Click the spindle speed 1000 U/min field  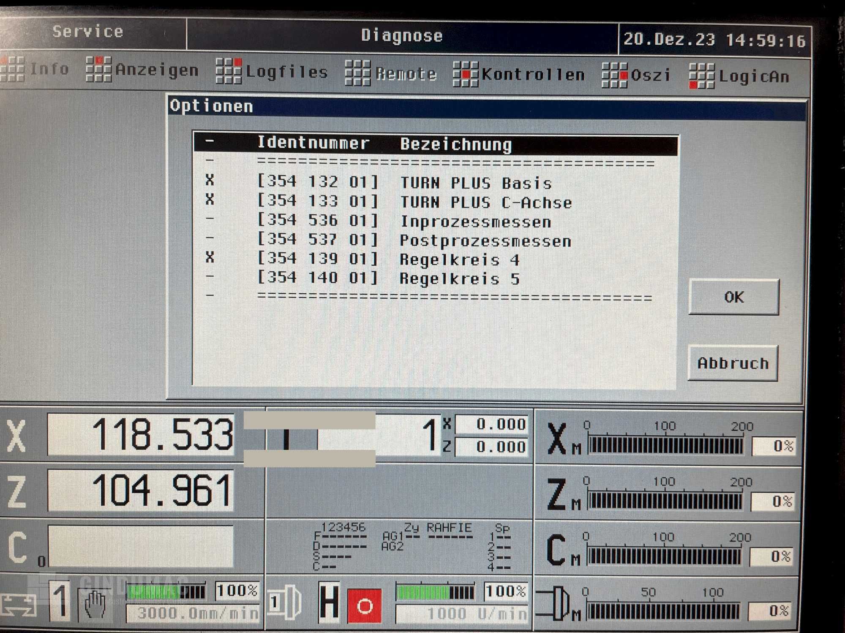[462, 614]
